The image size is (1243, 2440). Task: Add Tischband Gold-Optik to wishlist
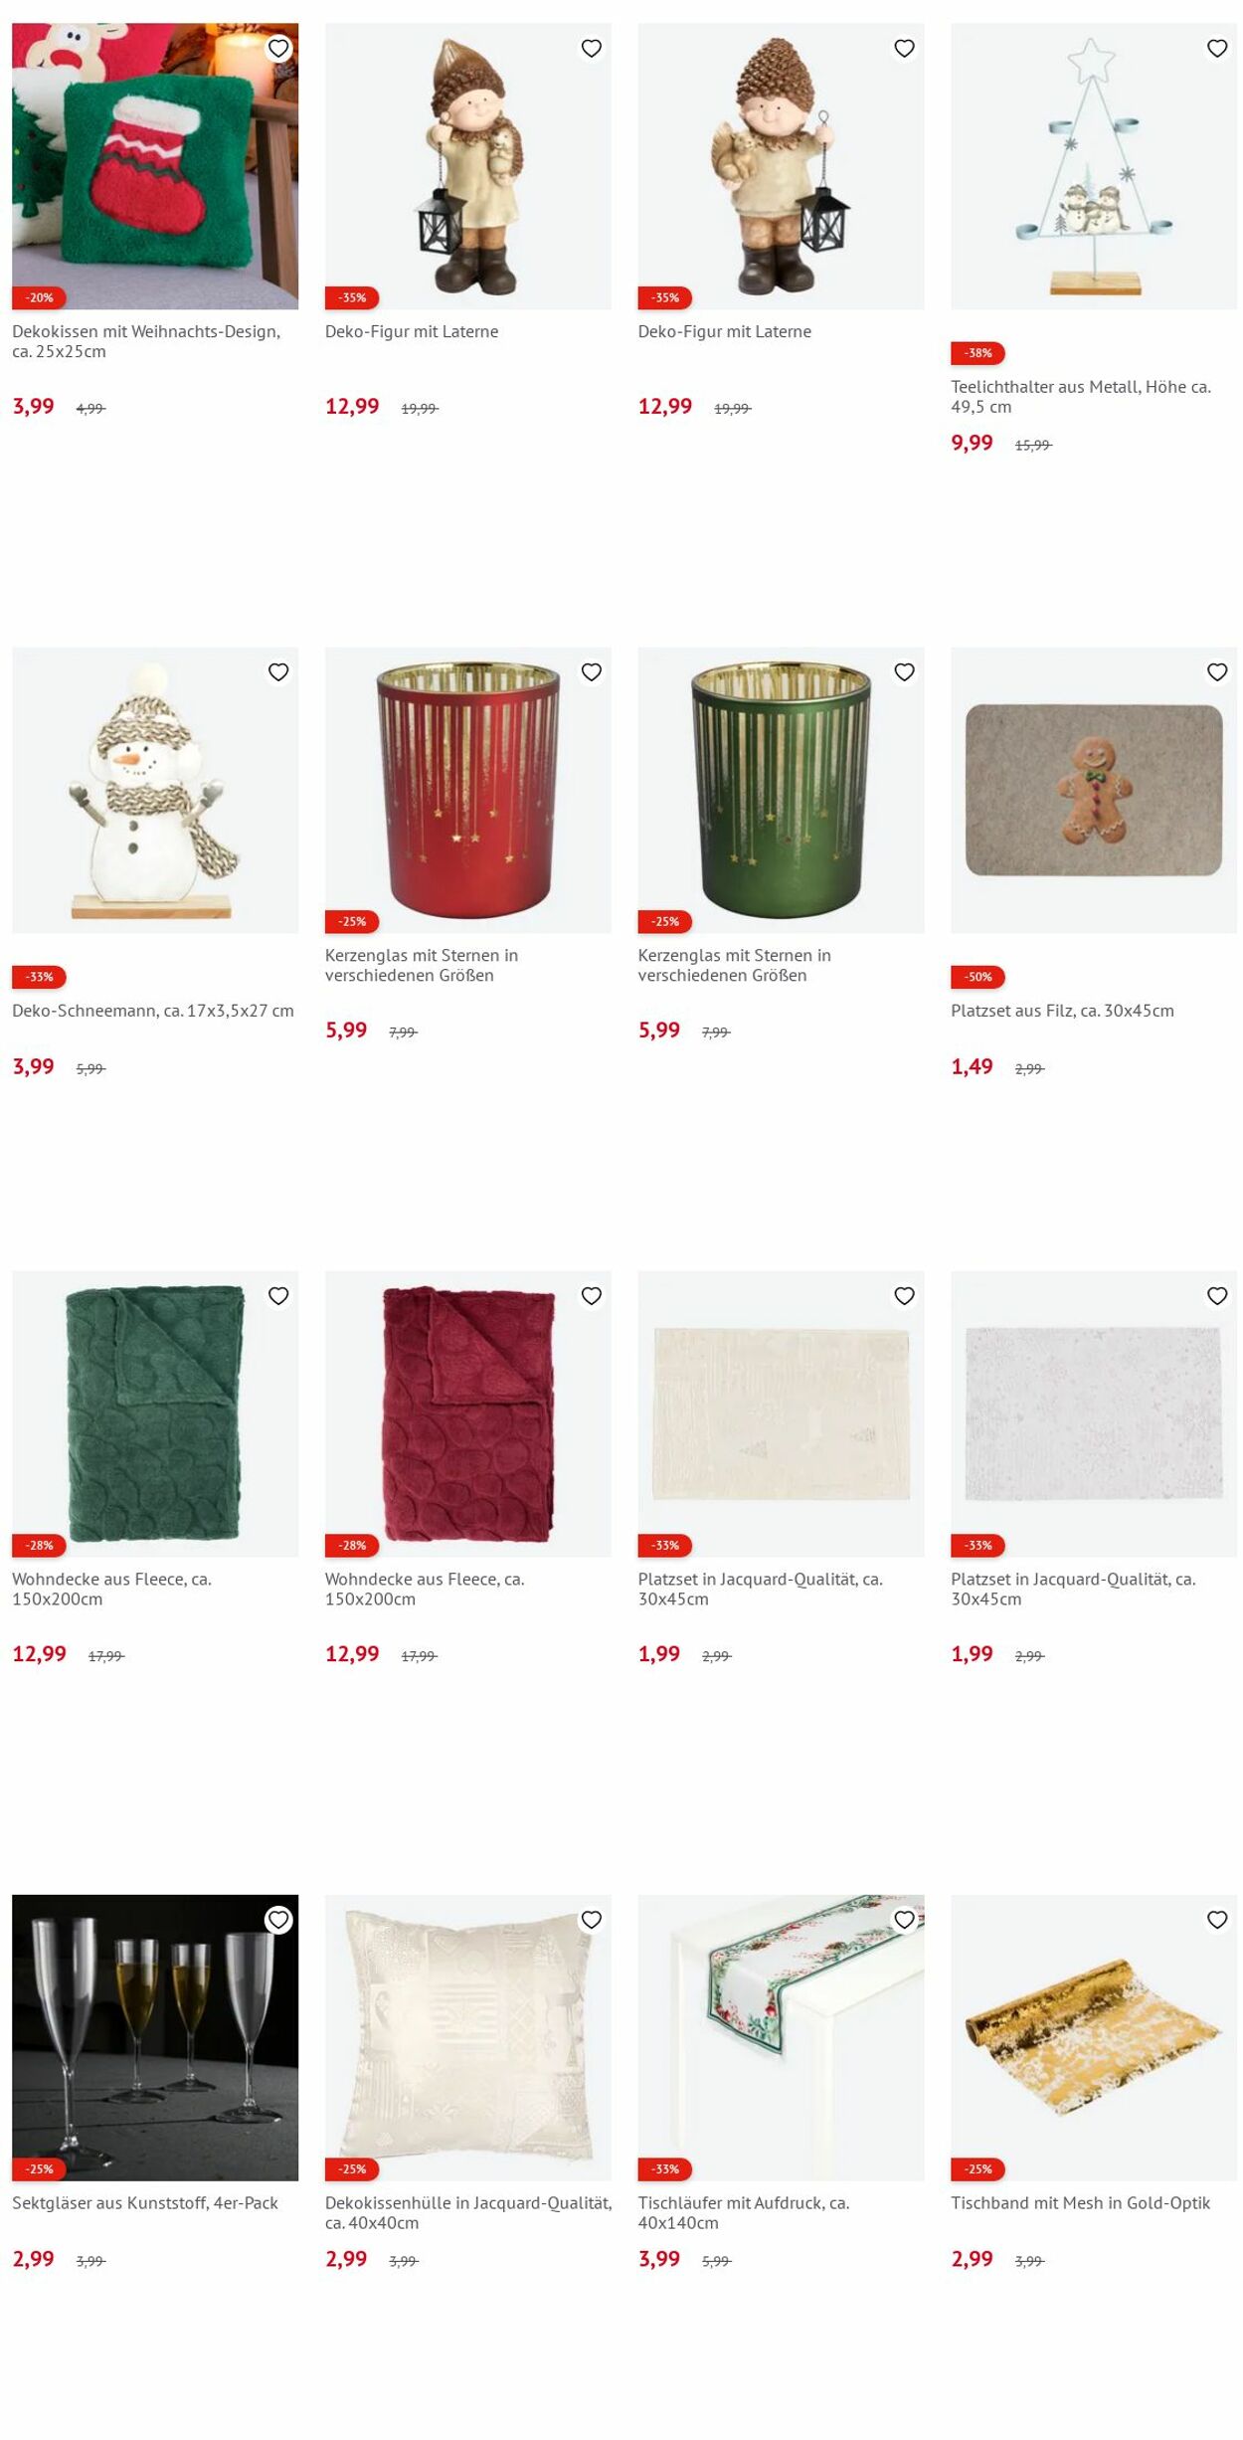coord(1217,1919)
